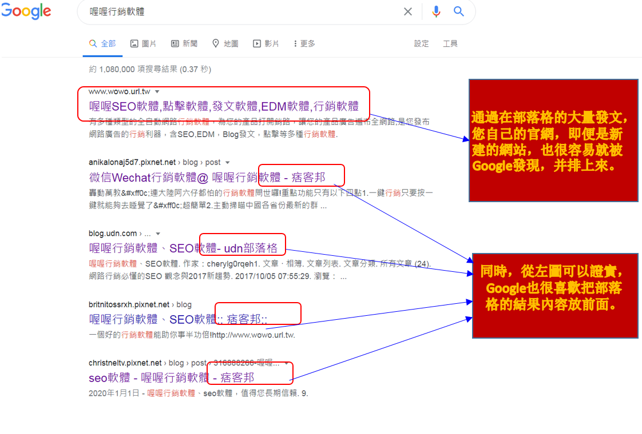
Task: Click the blue magnifier search icon
Action: pos(458,11)
